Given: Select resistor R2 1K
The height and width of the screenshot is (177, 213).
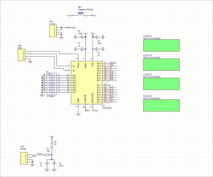Looking at the screenshot, I should pyautogui.click(x=51, y=145).
